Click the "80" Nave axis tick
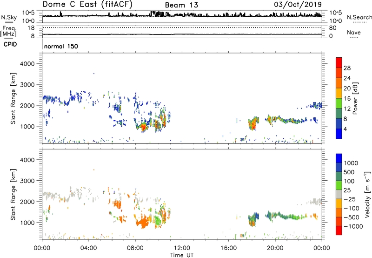The image size is (372, 258). click(332, 28)
